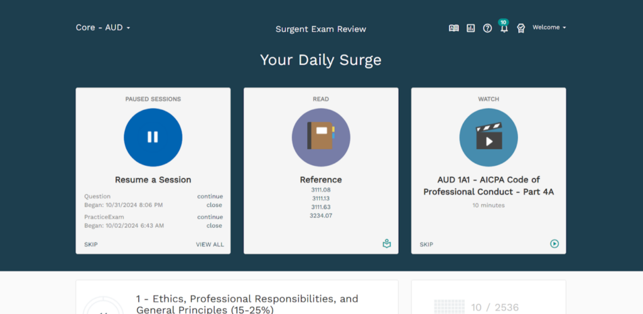Close the paused PracticeExam session
Screen dimensions: 643x314
point(214,225)
